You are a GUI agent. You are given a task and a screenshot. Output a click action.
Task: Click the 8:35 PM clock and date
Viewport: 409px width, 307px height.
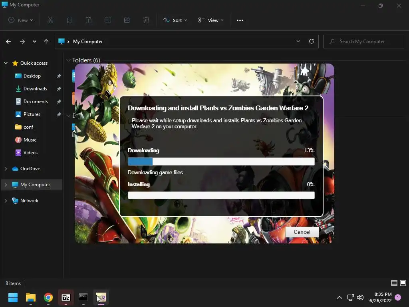click(x=380, y=297)
